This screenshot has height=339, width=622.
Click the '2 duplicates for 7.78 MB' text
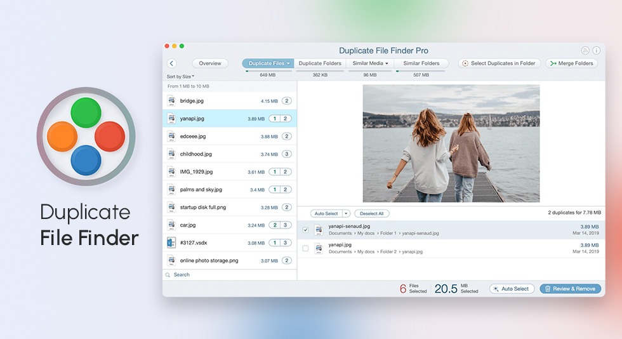click(574, 213)
